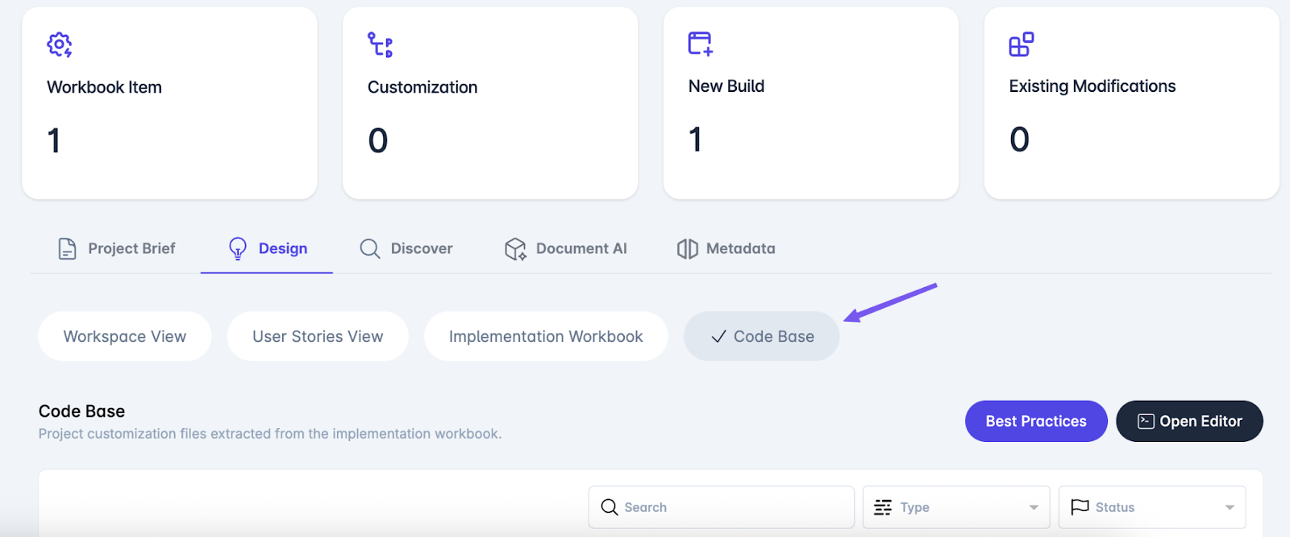Click the Workbook Item count 1
Image resolution: width=1290 pixels, height=537 pixels.
pos(54,140)
